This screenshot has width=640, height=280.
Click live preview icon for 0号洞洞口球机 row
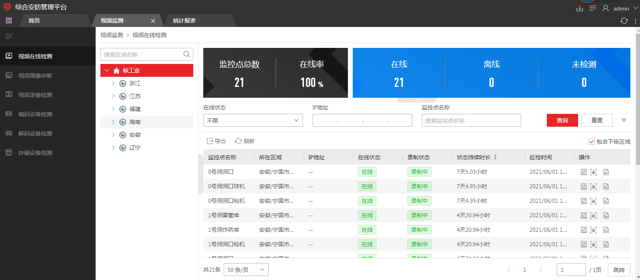click(x=593, y=187)
